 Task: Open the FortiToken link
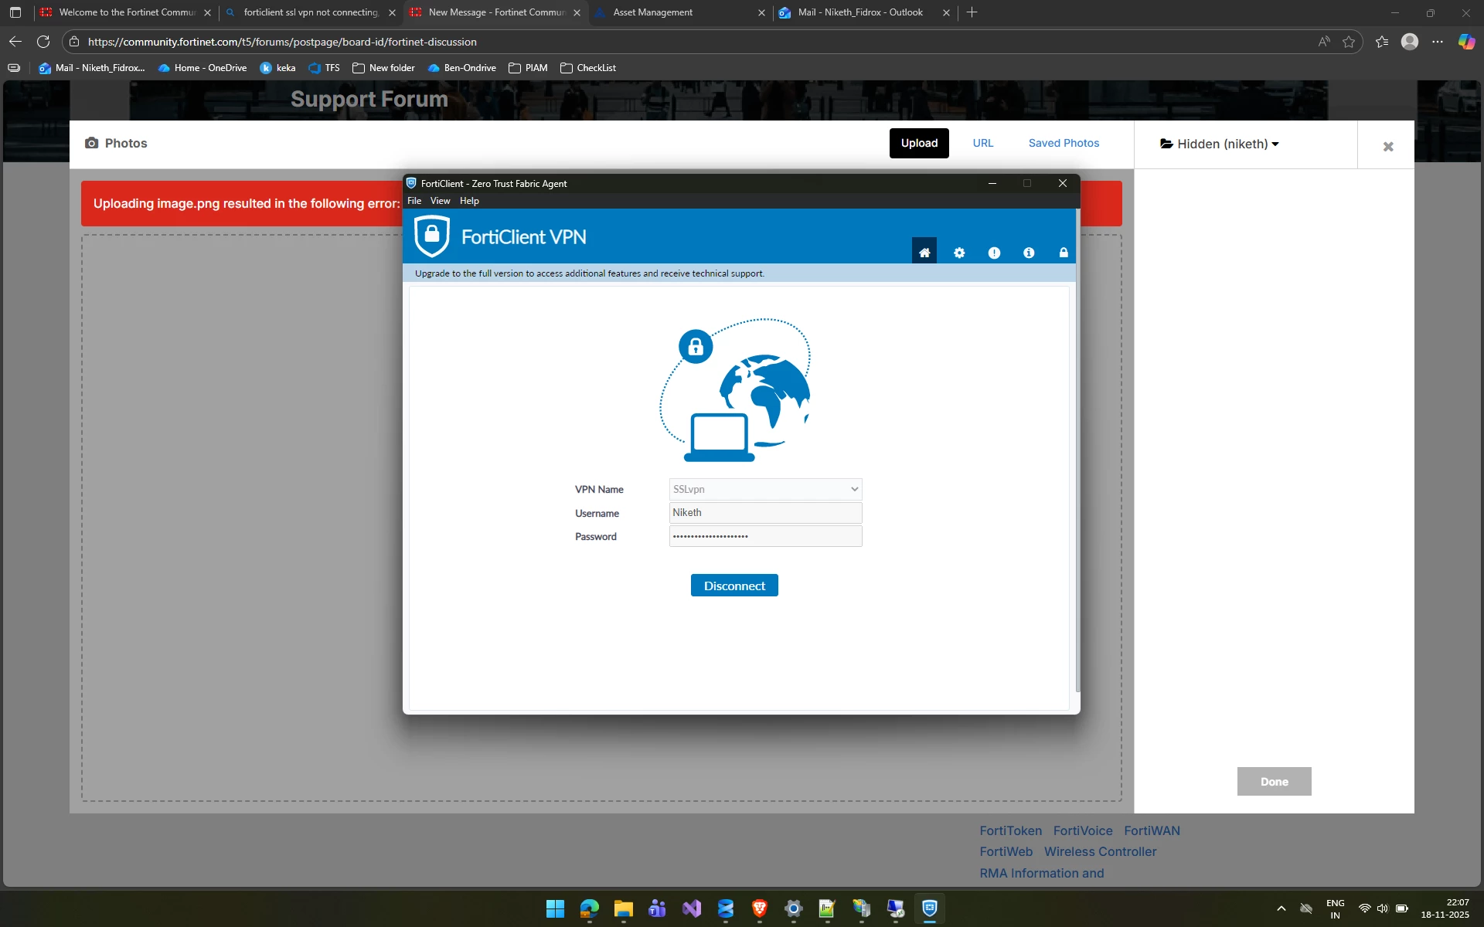click(1010, 830)
